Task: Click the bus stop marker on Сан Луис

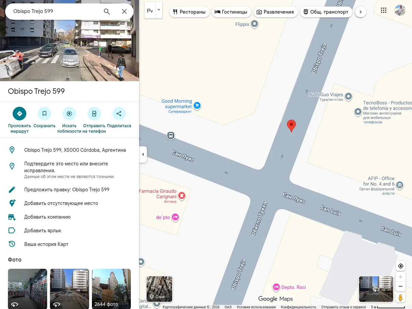Action: [x=171, y=135]
